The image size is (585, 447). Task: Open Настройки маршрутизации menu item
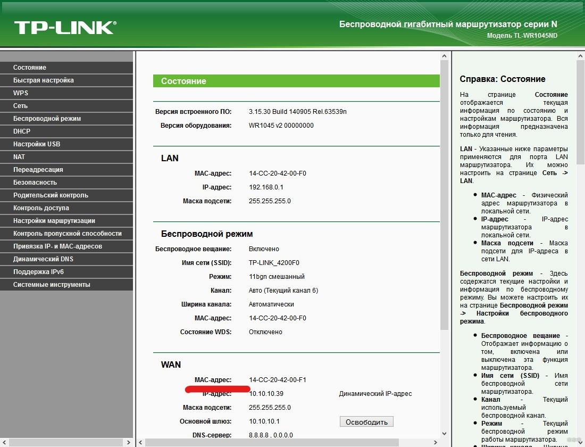coord(66,221)
